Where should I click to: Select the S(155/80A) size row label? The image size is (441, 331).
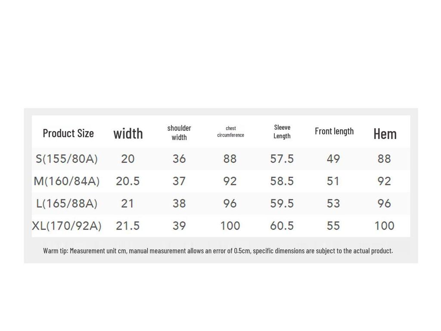click(67, 159)
